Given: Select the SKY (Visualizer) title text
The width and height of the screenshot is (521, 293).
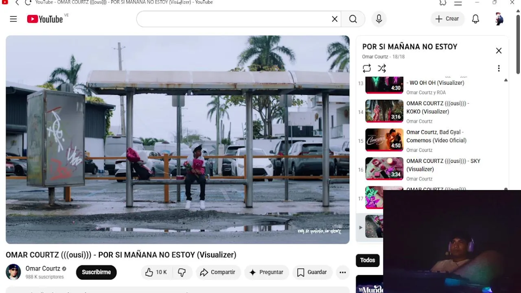Looking at the screenshot, I should point(443,165).
